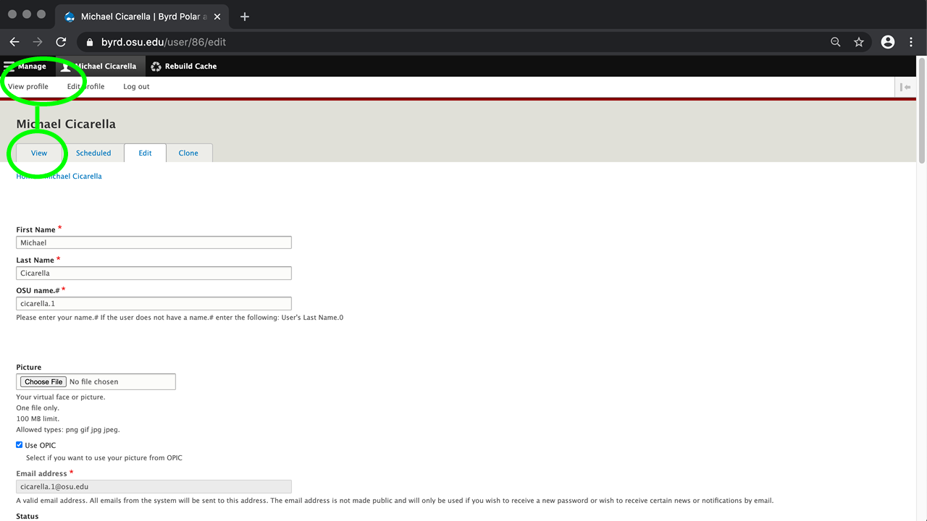Click the 'No file chosen' text
Viewport: 927px width, 521px height.
click(x=93, y=381)
